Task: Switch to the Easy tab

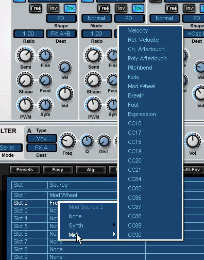Action: pos(58,170)
